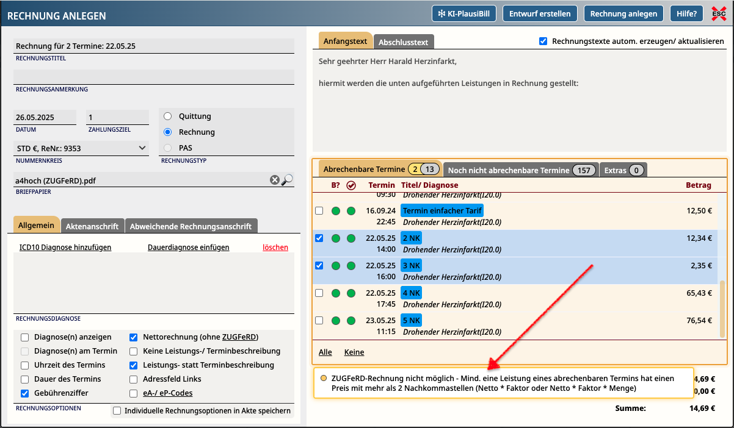734x428 pixels.
Task: Click second green status dot of 5 NK row
Action: click(351, 321)
